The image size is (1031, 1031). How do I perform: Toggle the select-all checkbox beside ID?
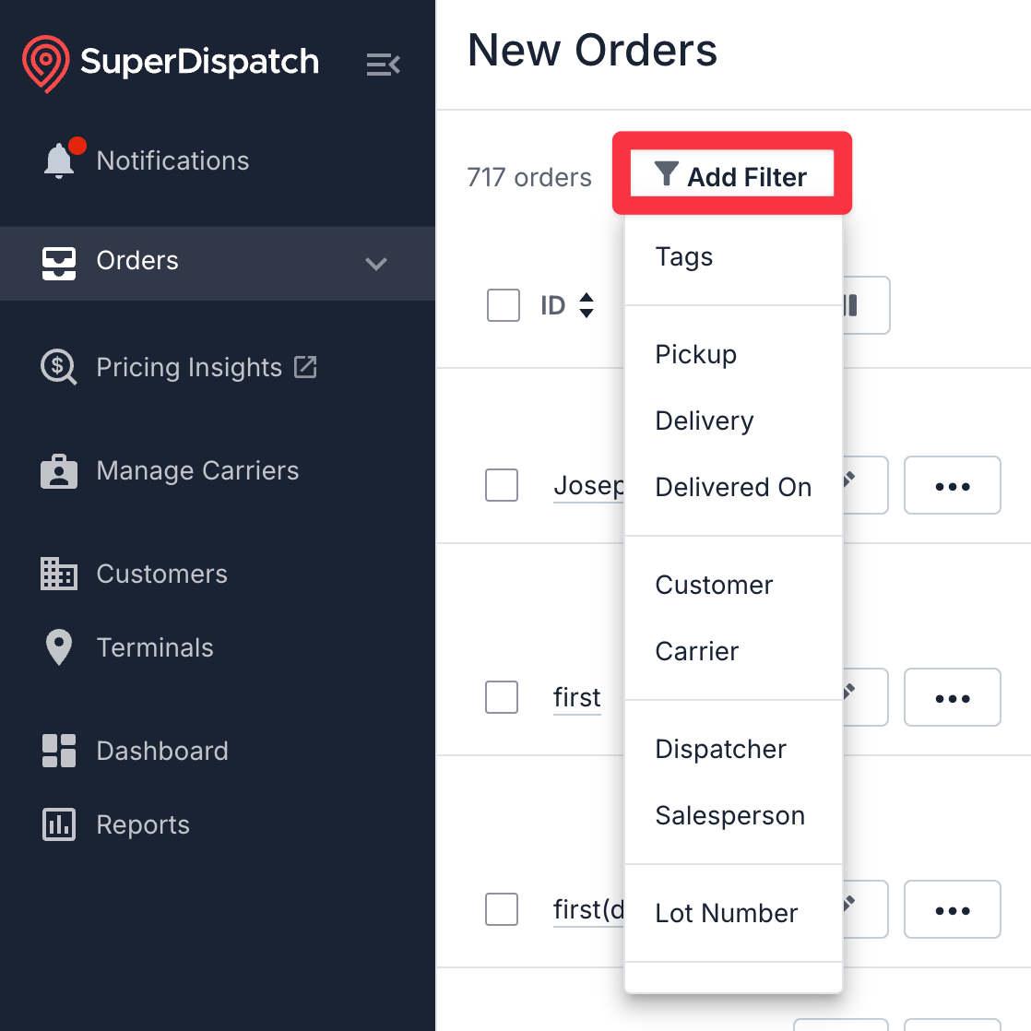pos(503,305)
